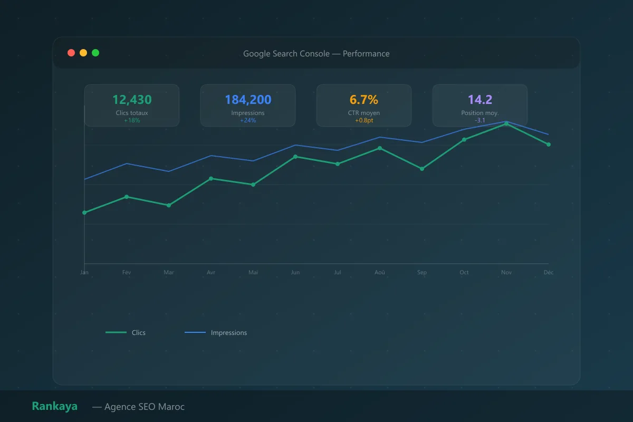This screenshot has height=422, width=633.
Task: Click the Oct axis label
Action: tap(464, 272)
